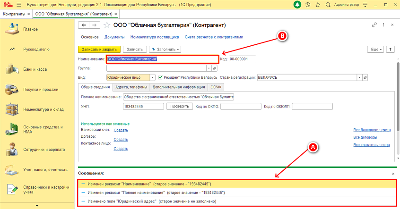Expand more sidebar sections arrow

click(x=37, y=206)
